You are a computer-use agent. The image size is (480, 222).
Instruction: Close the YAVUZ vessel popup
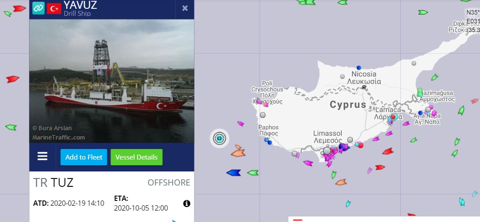tap(185, 8)
